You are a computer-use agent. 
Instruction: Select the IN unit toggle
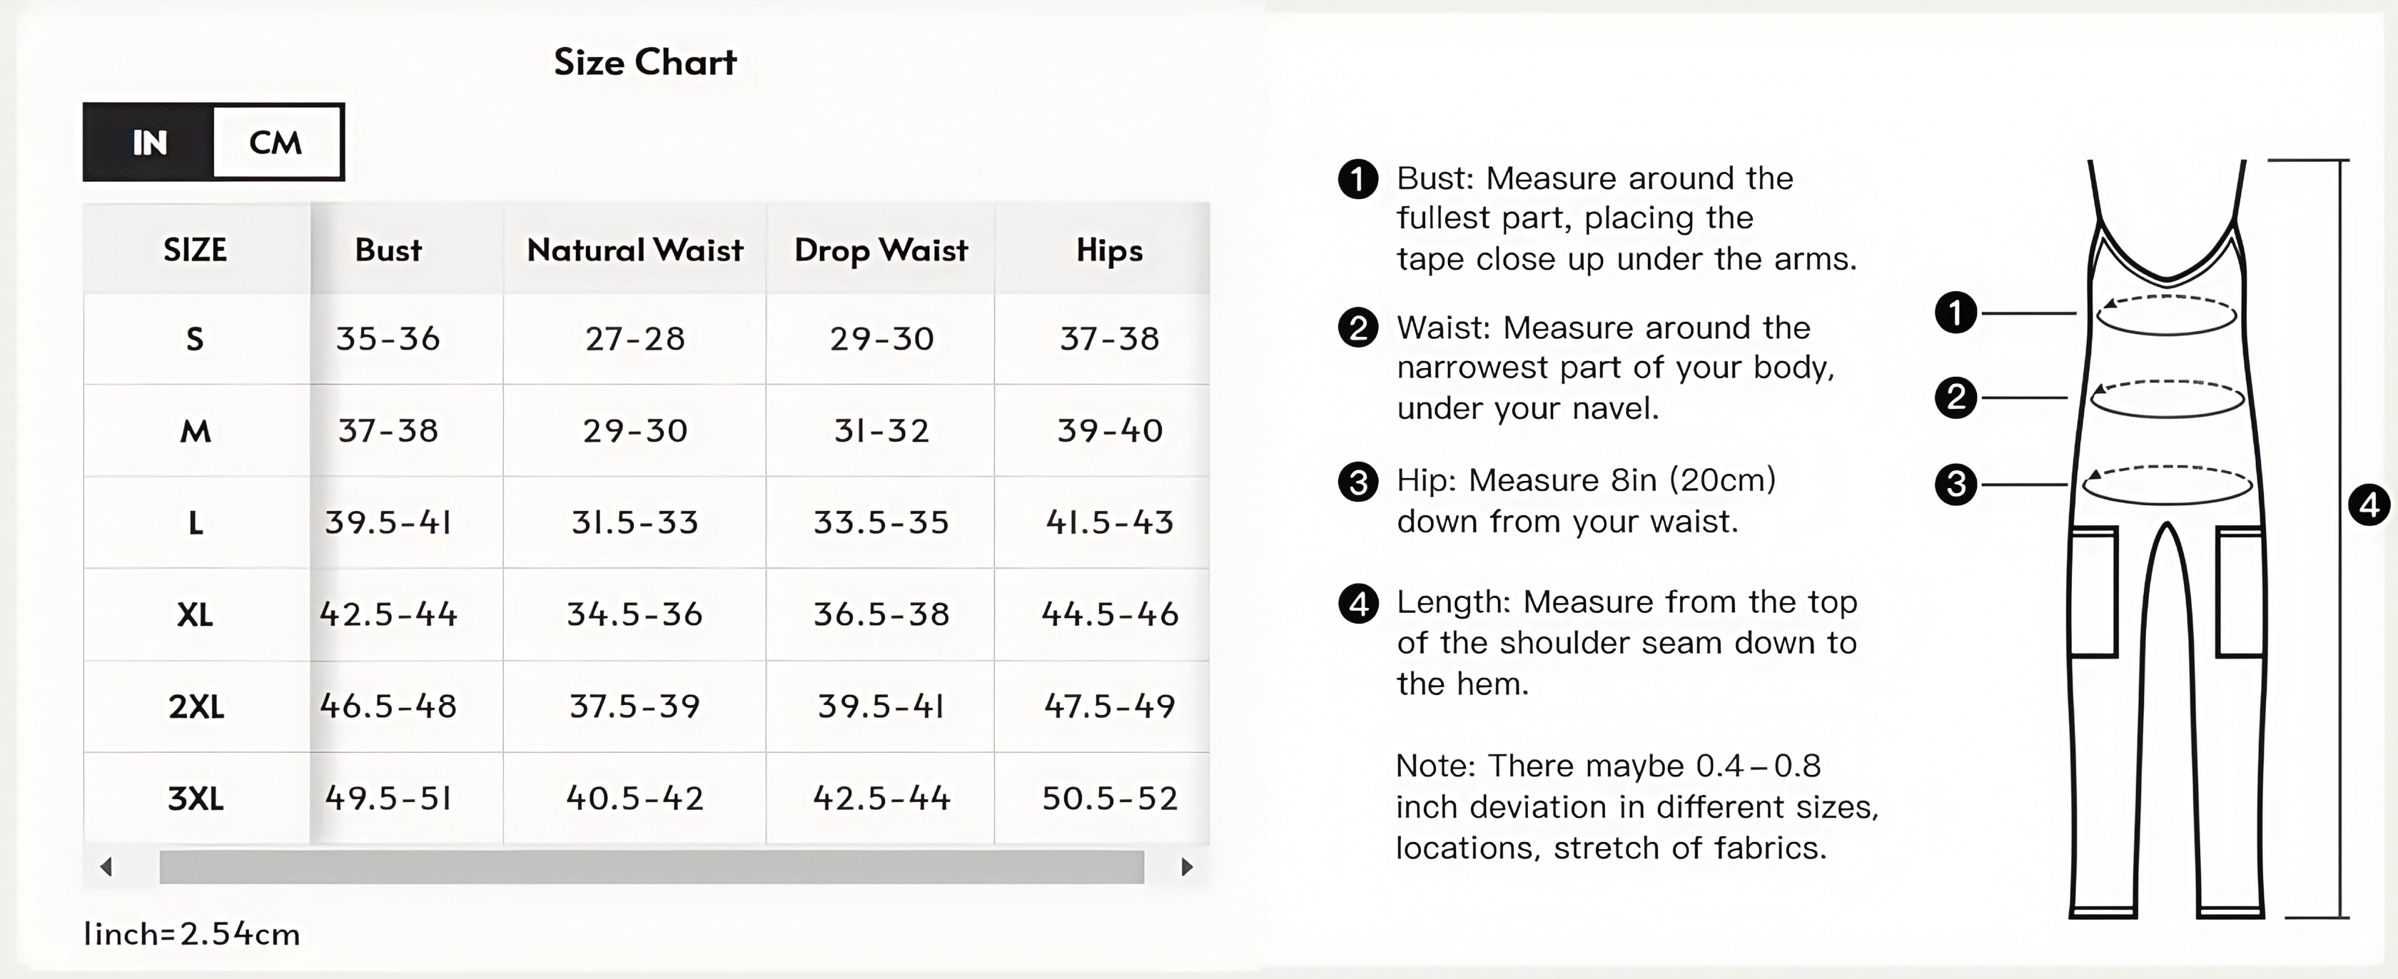[149, 143]
